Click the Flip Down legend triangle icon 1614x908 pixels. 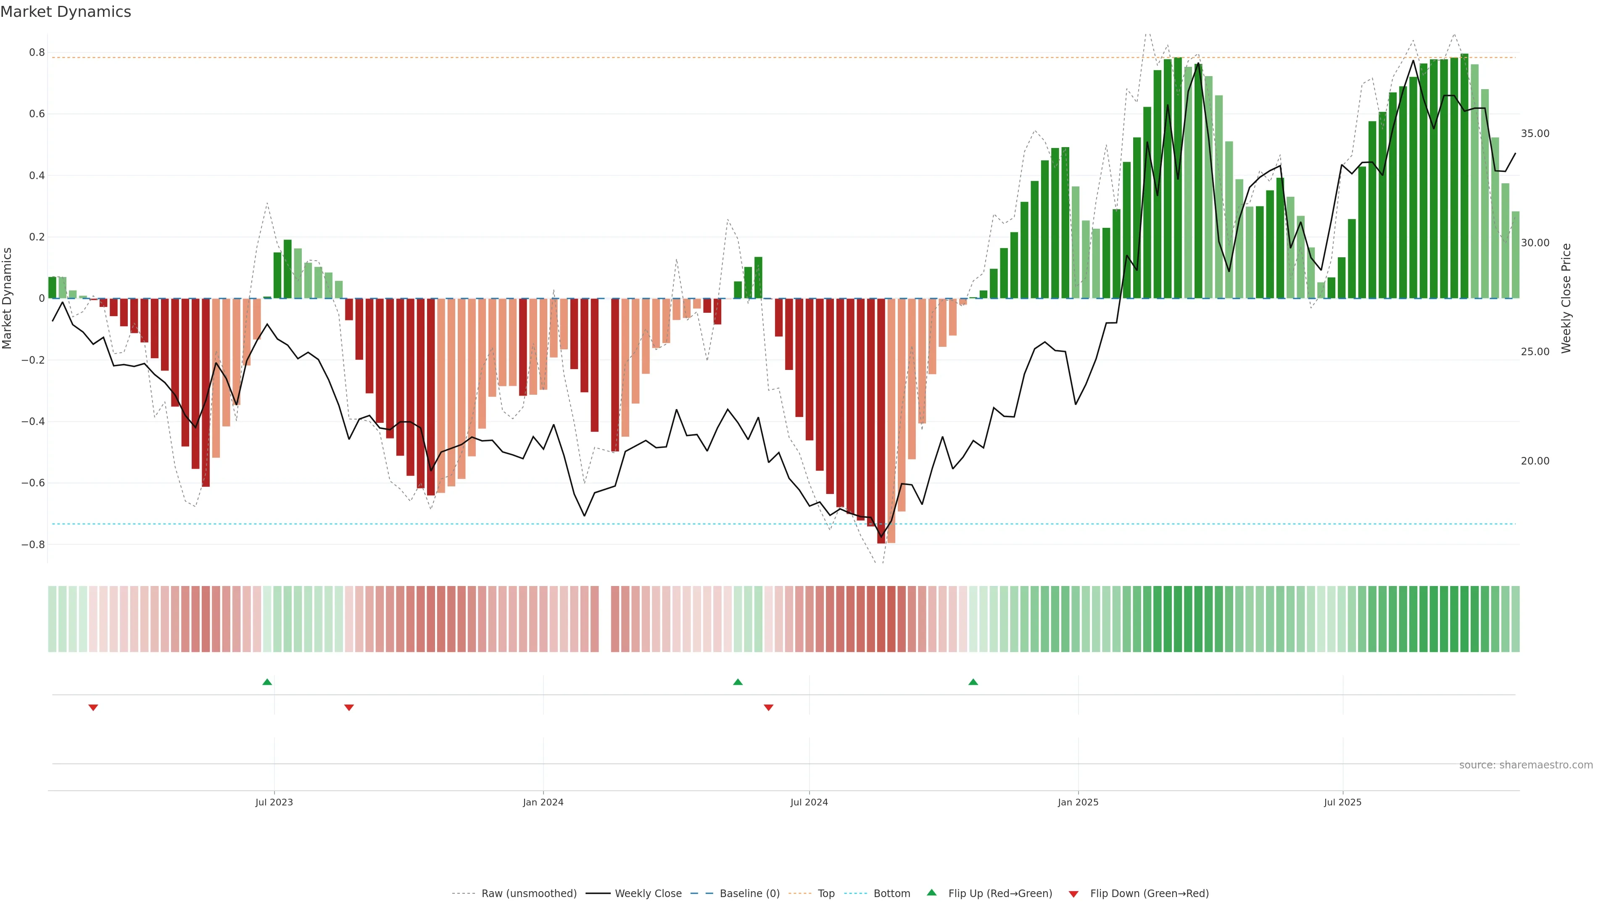pyautogui.click(x=1073, y=894)
